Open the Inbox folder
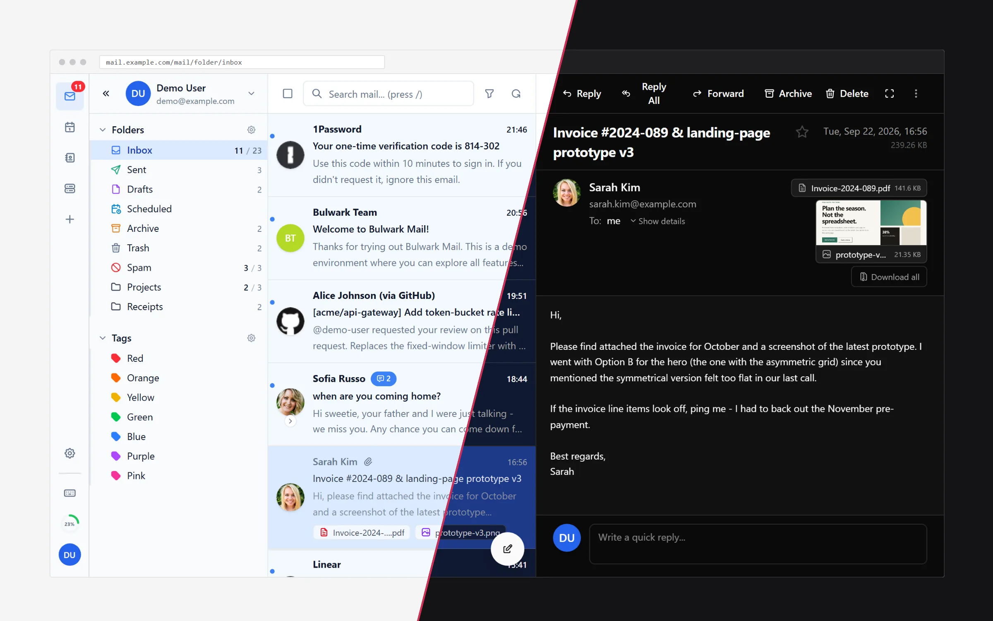993x621 pixels. click(x=178, y=150)
